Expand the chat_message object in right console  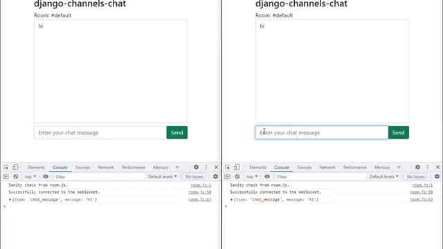231,200
